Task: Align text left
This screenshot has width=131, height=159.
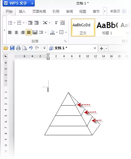Action: tap(10, 33)
